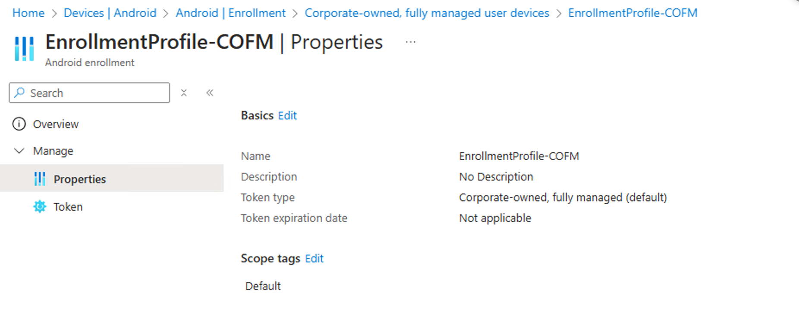The width and height of the screenshot is (799, 330).
Task: Click the 'No Description' value
Action: click(x=496, y=177)
